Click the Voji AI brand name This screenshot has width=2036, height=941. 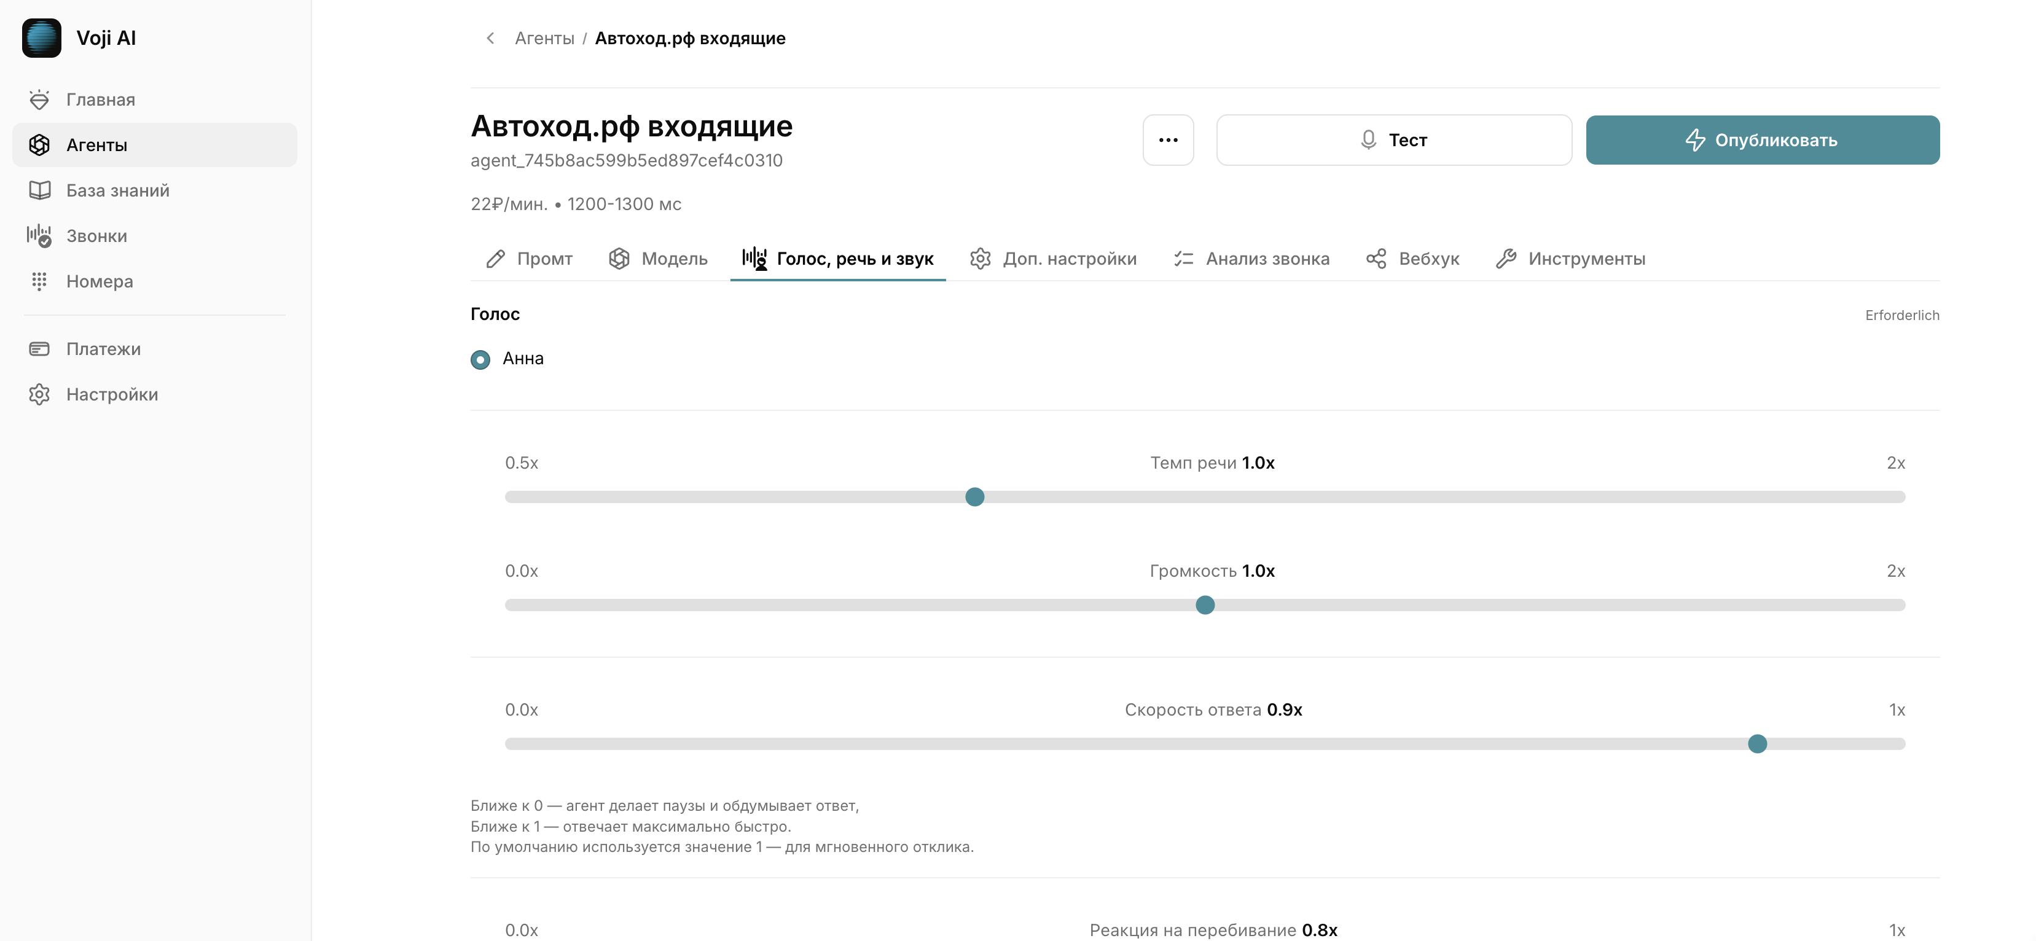click(106, 38)
